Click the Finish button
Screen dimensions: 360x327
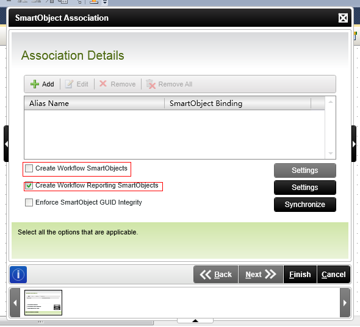[300, 275]
